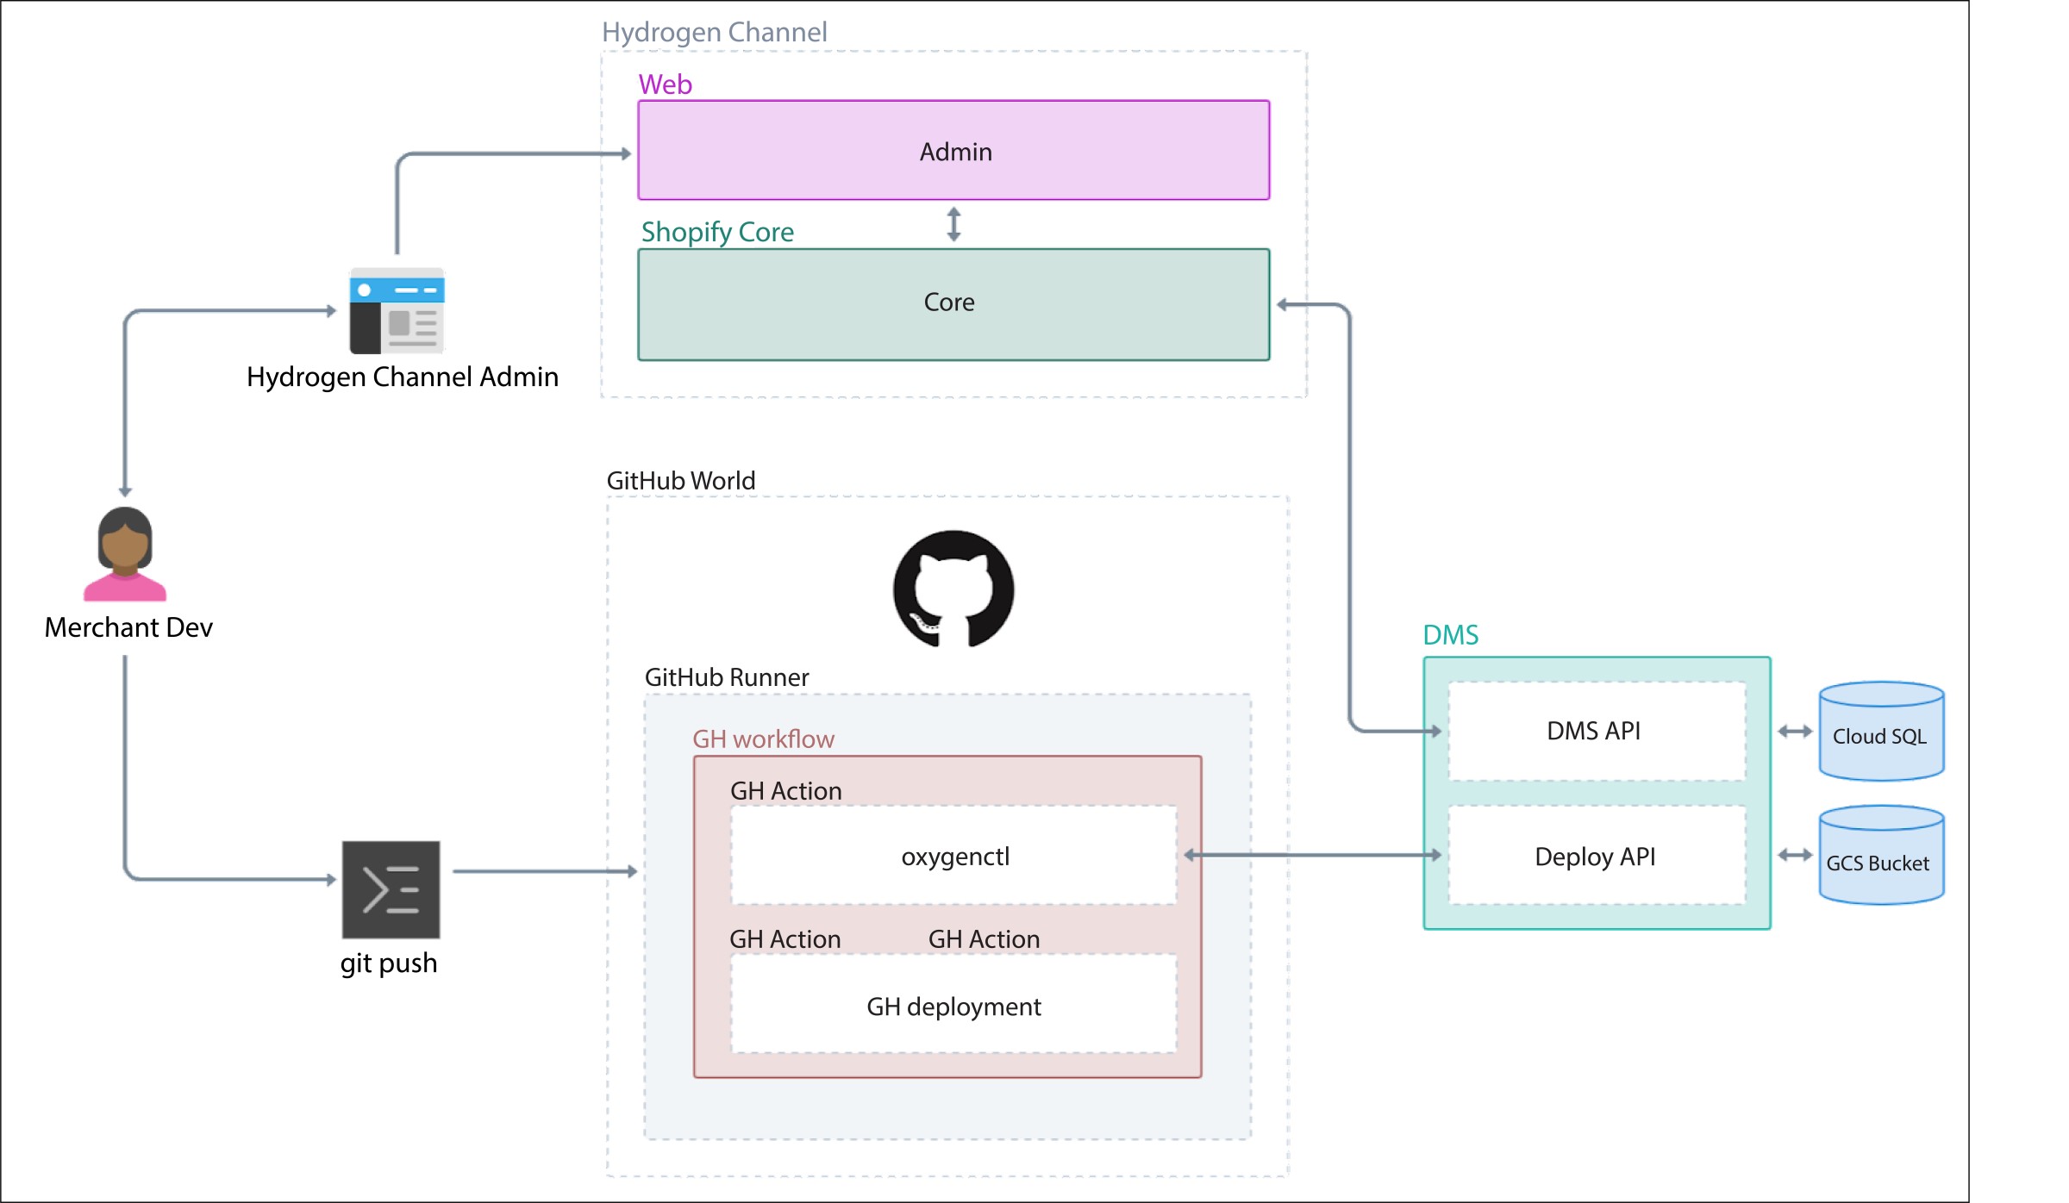Click the Merchant Dev caption
Viewport: 2069px width, 1203px height.
tap(128, 627)
